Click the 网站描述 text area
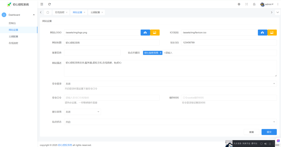The width and height of the screenshot is (281, 147). (x=170, y=68)
